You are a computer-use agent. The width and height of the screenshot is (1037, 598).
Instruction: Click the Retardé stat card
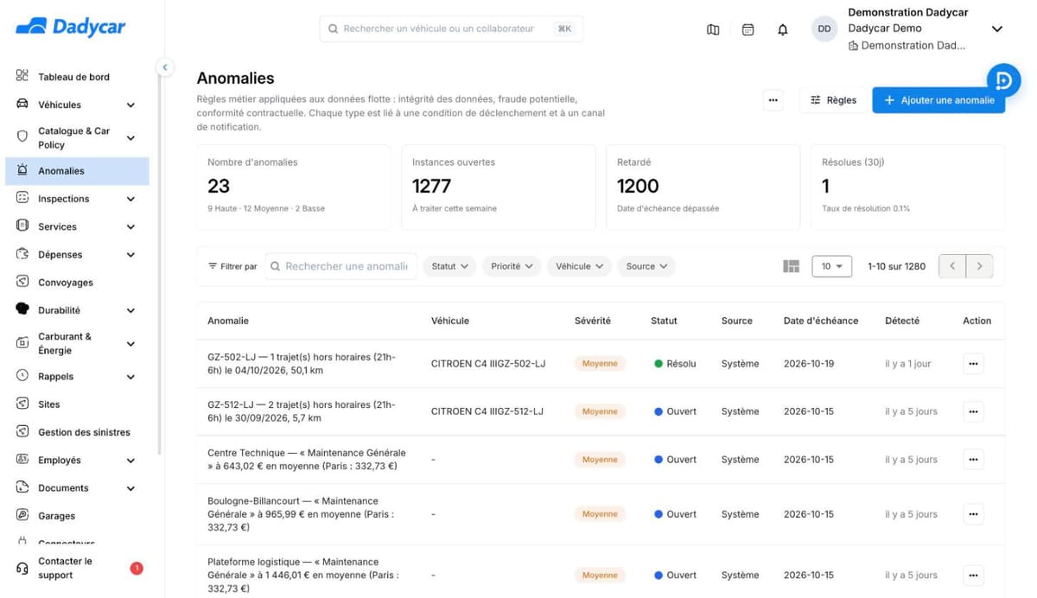[x=703, y=187]
